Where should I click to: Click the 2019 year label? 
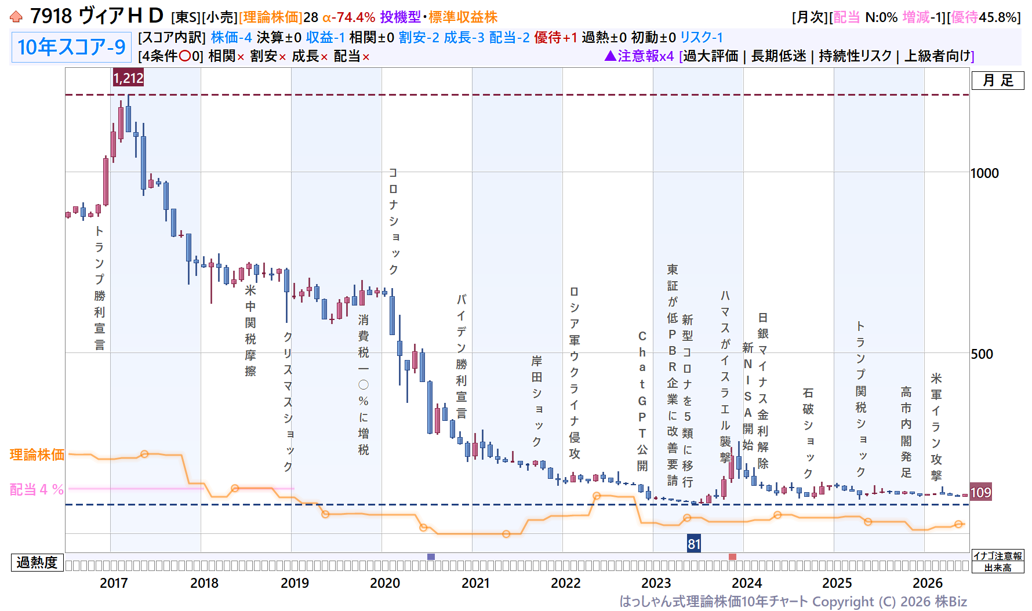(295, 583)
